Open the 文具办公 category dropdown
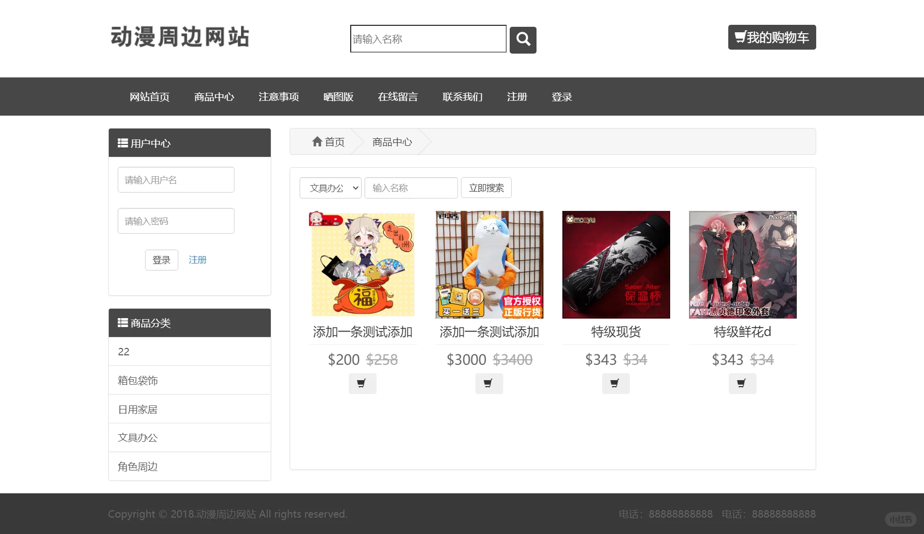Screen dimensions: 924x534 coord(330,188)
